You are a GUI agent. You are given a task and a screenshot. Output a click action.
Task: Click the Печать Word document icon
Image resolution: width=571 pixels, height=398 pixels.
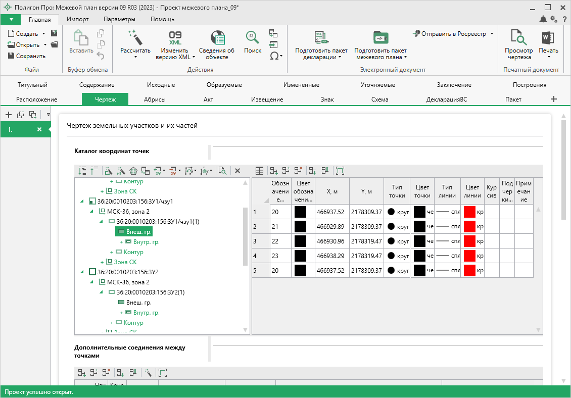point(548,38)
